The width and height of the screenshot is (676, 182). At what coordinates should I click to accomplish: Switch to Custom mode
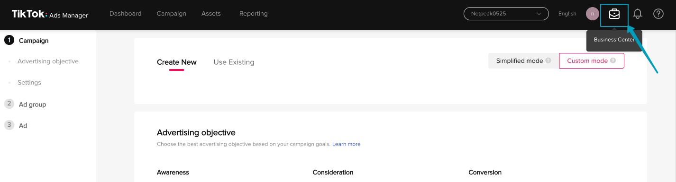click(x=592, y=61)
